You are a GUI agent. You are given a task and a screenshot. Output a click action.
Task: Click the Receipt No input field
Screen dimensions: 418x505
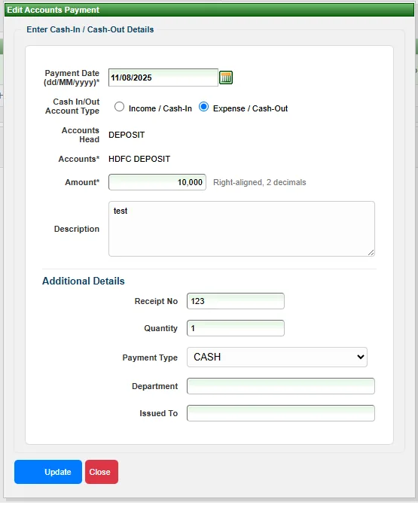tap(236, 301)
